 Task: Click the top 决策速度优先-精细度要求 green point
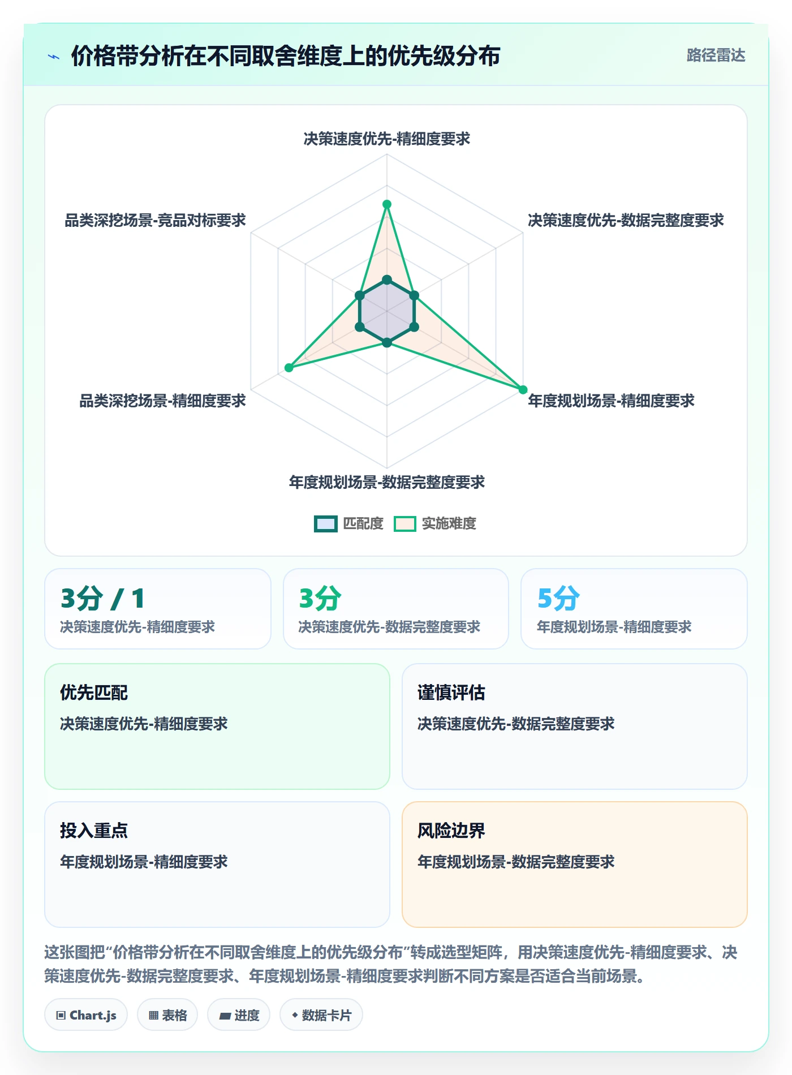[387, 204]
